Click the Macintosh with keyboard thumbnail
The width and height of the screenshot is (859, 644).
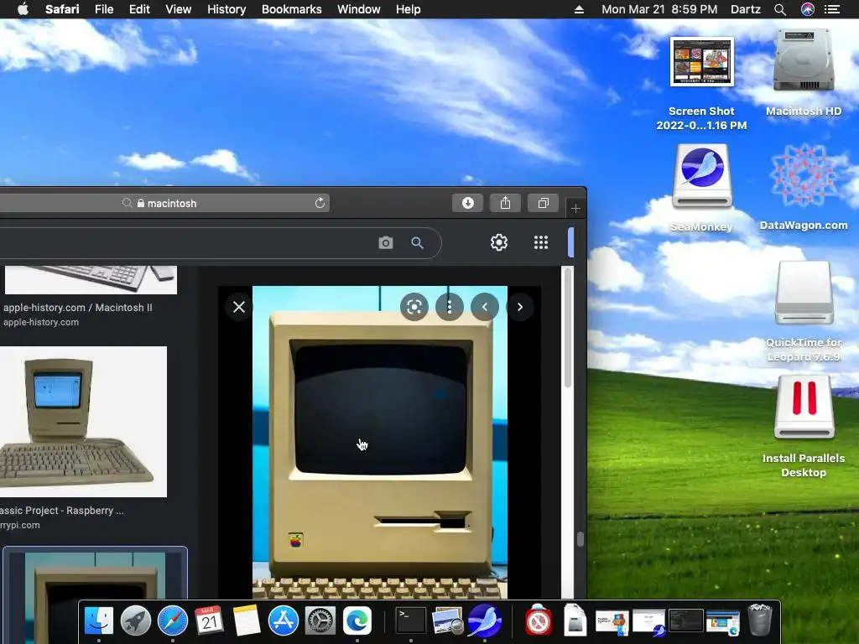[x=83, y=422]
